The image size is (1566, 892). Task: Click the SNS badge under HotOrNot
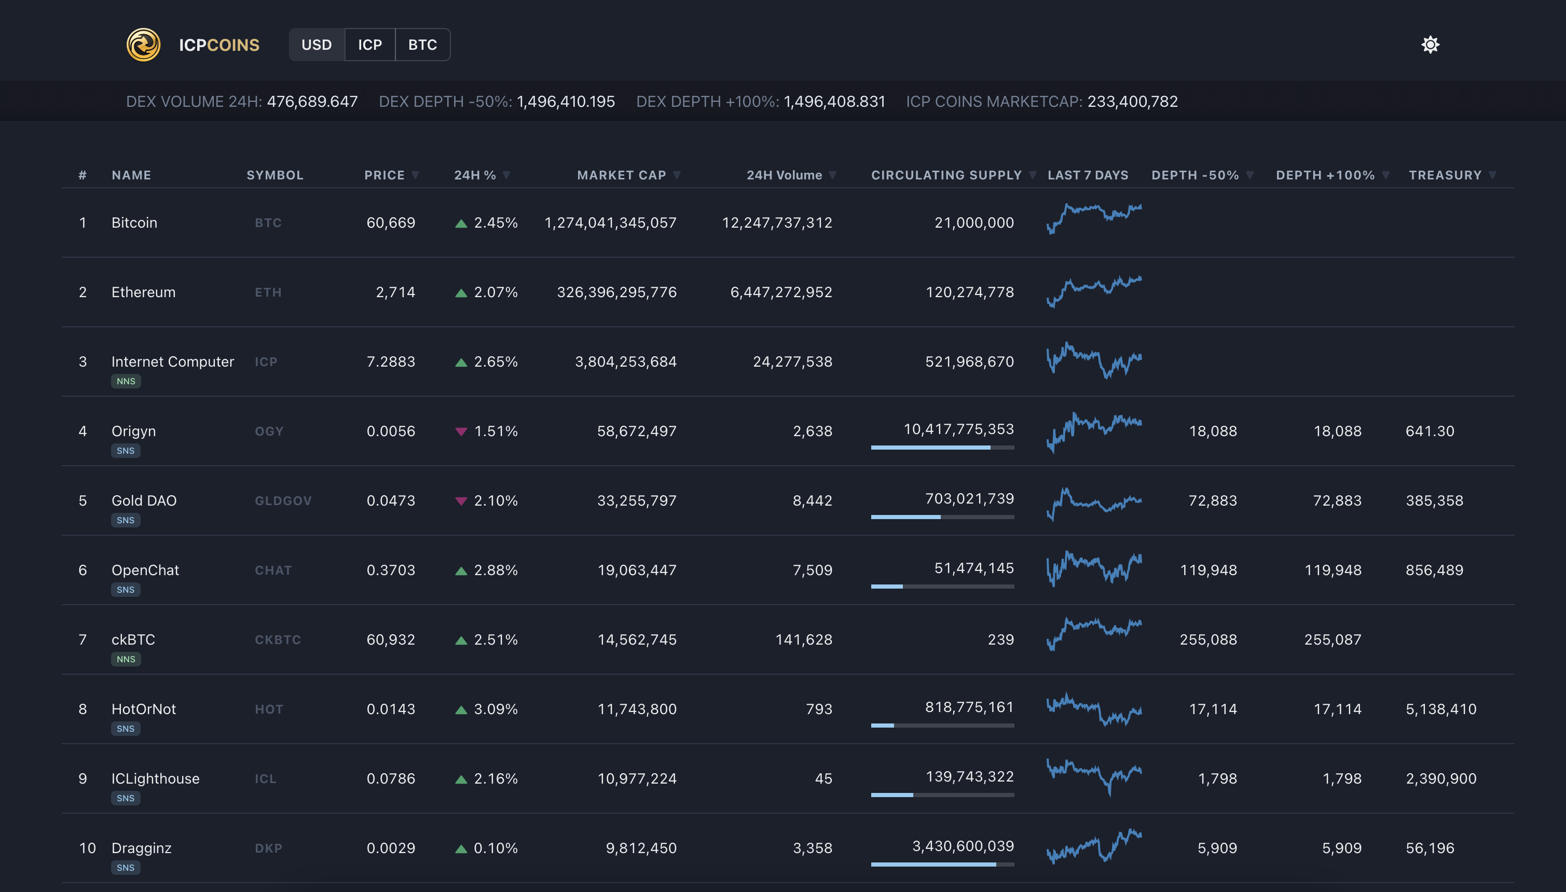[126, 729]
